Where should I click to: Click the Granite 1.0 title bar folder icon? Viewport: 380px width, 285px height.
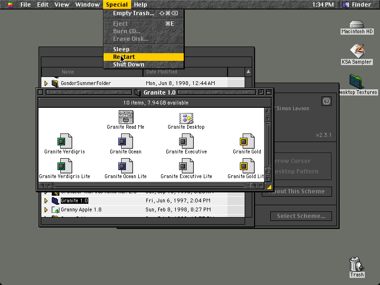138,92
